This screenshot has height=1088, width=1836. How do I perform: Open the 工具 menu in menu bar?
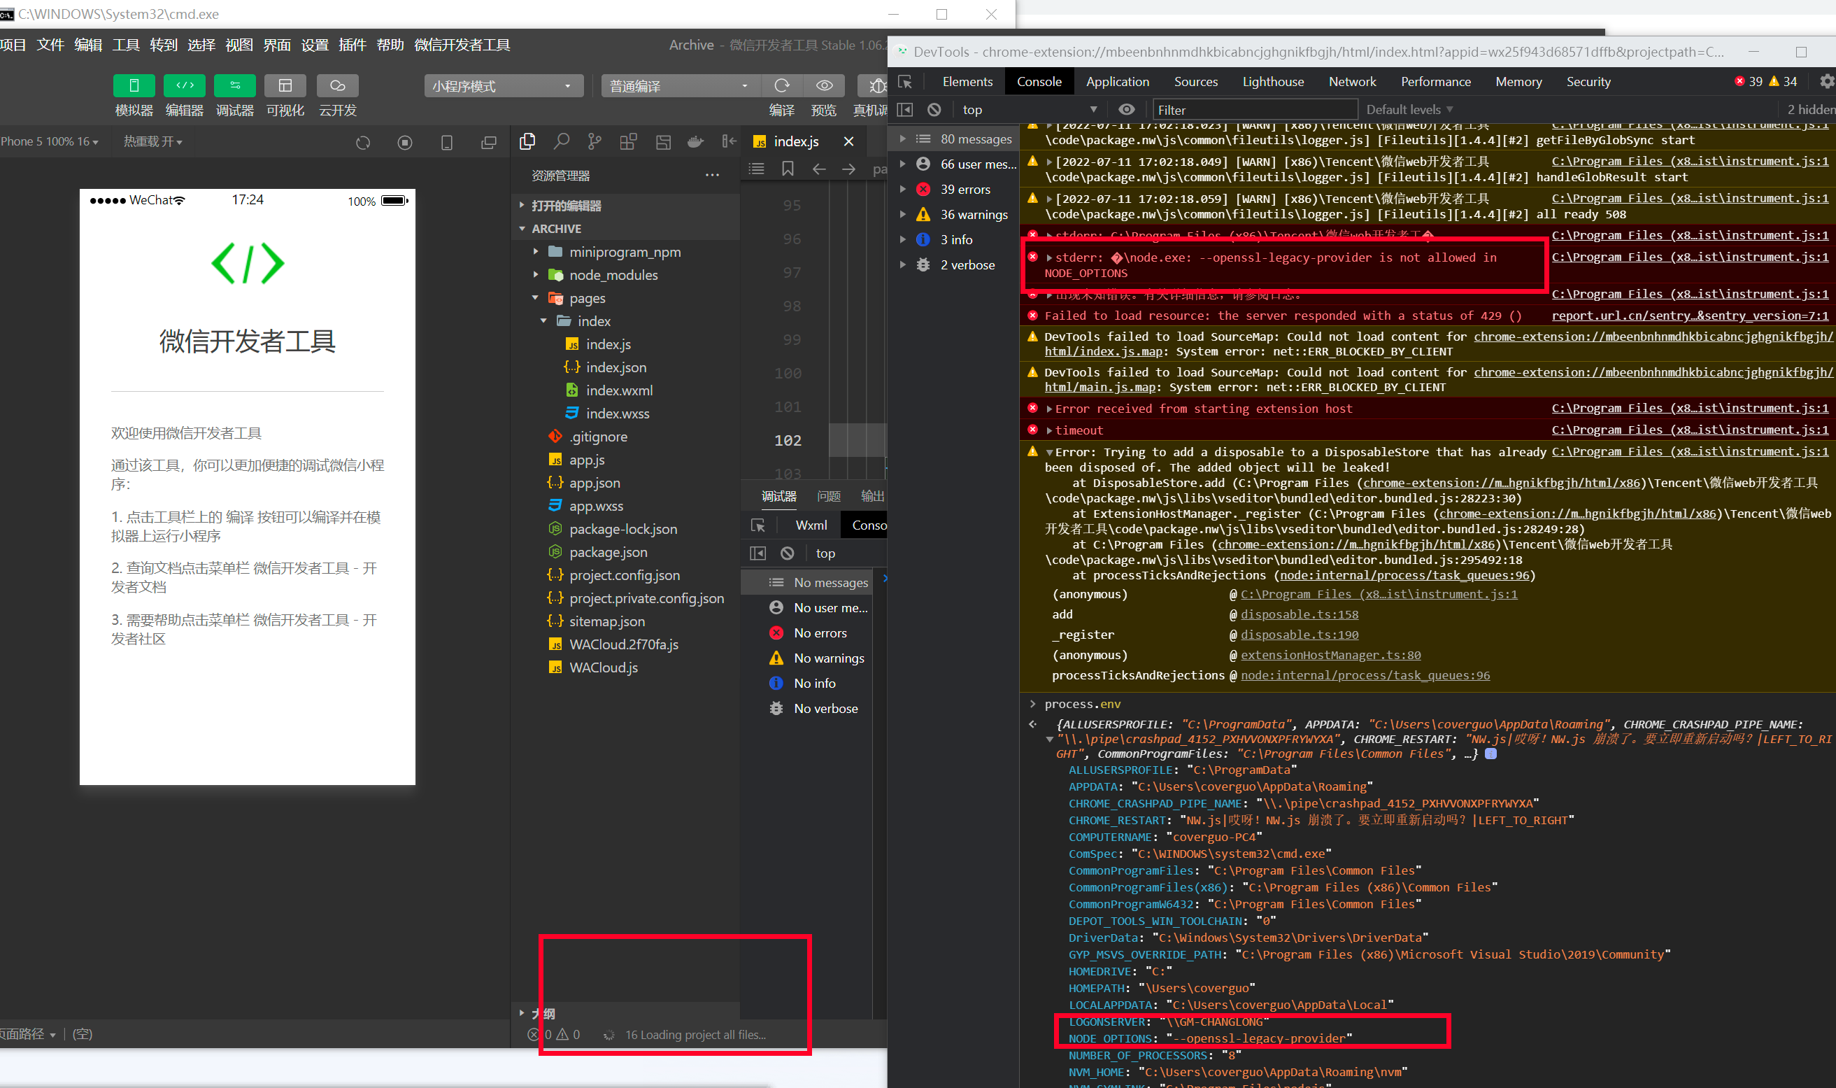coord(125,45)
